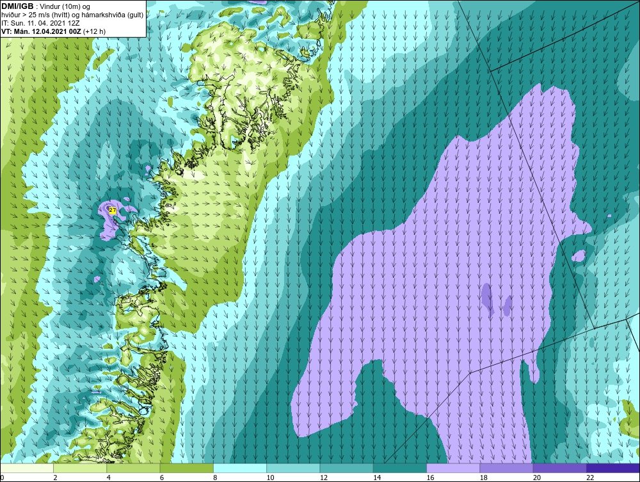Click the 12–14 m/s teal legend swatch
Viewport: 640px width, 482px height.
pos(346,468)
